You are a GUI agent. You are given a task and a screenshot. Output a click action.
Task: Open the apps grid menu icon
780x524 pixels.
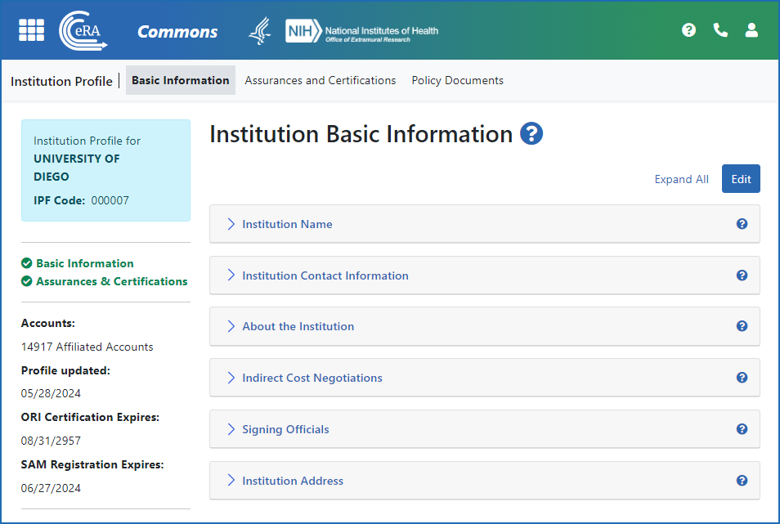coord(31,29)
